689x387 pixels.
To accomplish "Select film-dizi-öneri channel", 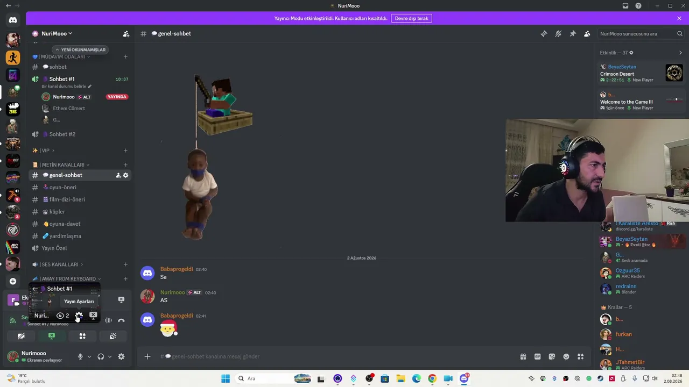I will click(x=80, y=199).
